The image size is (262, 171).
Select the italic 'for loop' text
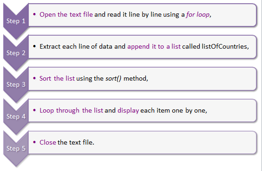click(198, 14)
